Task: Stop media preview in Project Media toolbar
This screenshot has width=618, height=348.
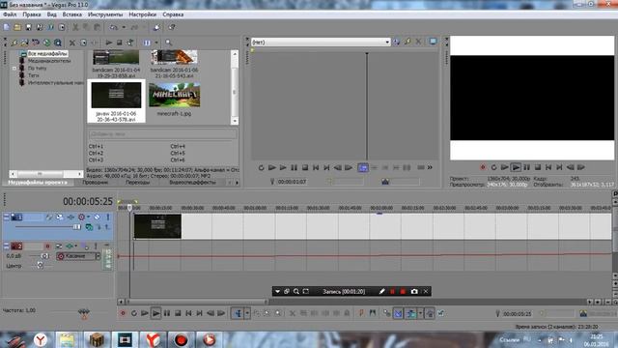Action: click(x=120, y=43)
